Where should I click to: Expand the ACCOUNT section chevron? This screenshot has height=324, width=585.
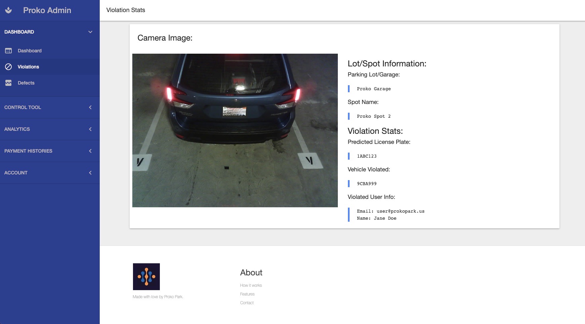pyautogui.click(x=90, y=173)
